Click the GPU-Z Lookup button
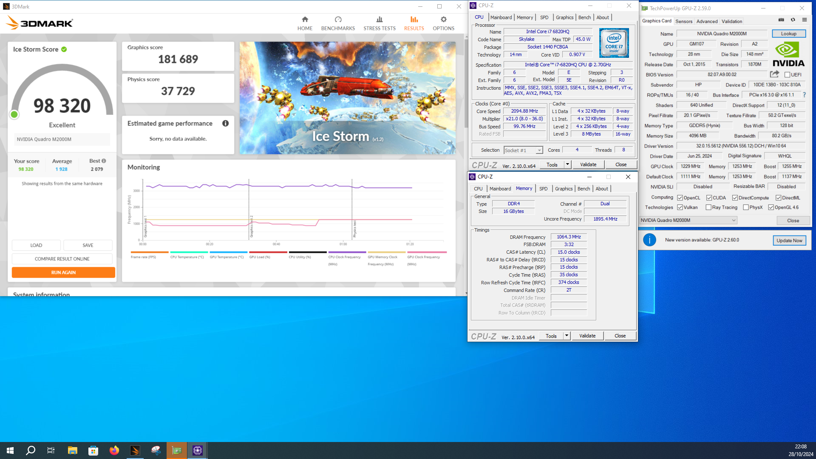 click(788, 34)
